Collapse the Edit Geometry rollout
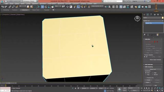164x92 pixels. click(x=149, y=67)
